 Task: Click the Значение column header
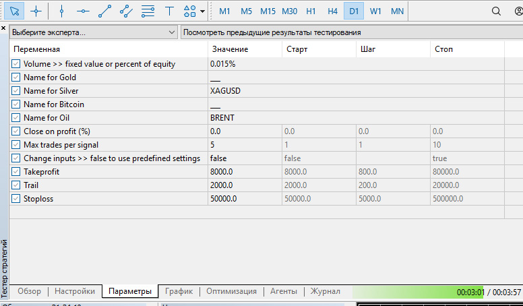coord(245,49)
